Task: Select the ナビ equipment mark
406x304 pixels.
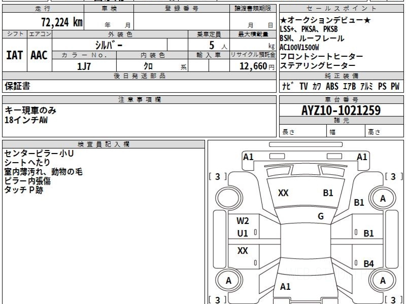Action: [x=288, y=86]
